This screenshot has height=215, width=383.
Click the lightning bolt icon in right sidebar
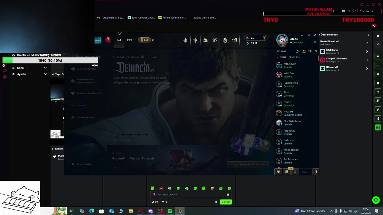(378, 65)
